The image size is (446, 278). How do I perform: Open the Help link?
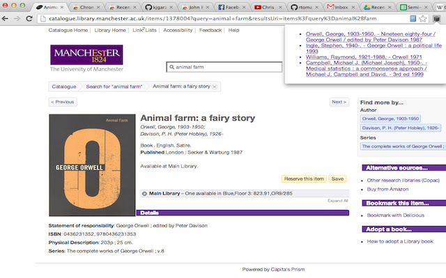coord(233,31)
